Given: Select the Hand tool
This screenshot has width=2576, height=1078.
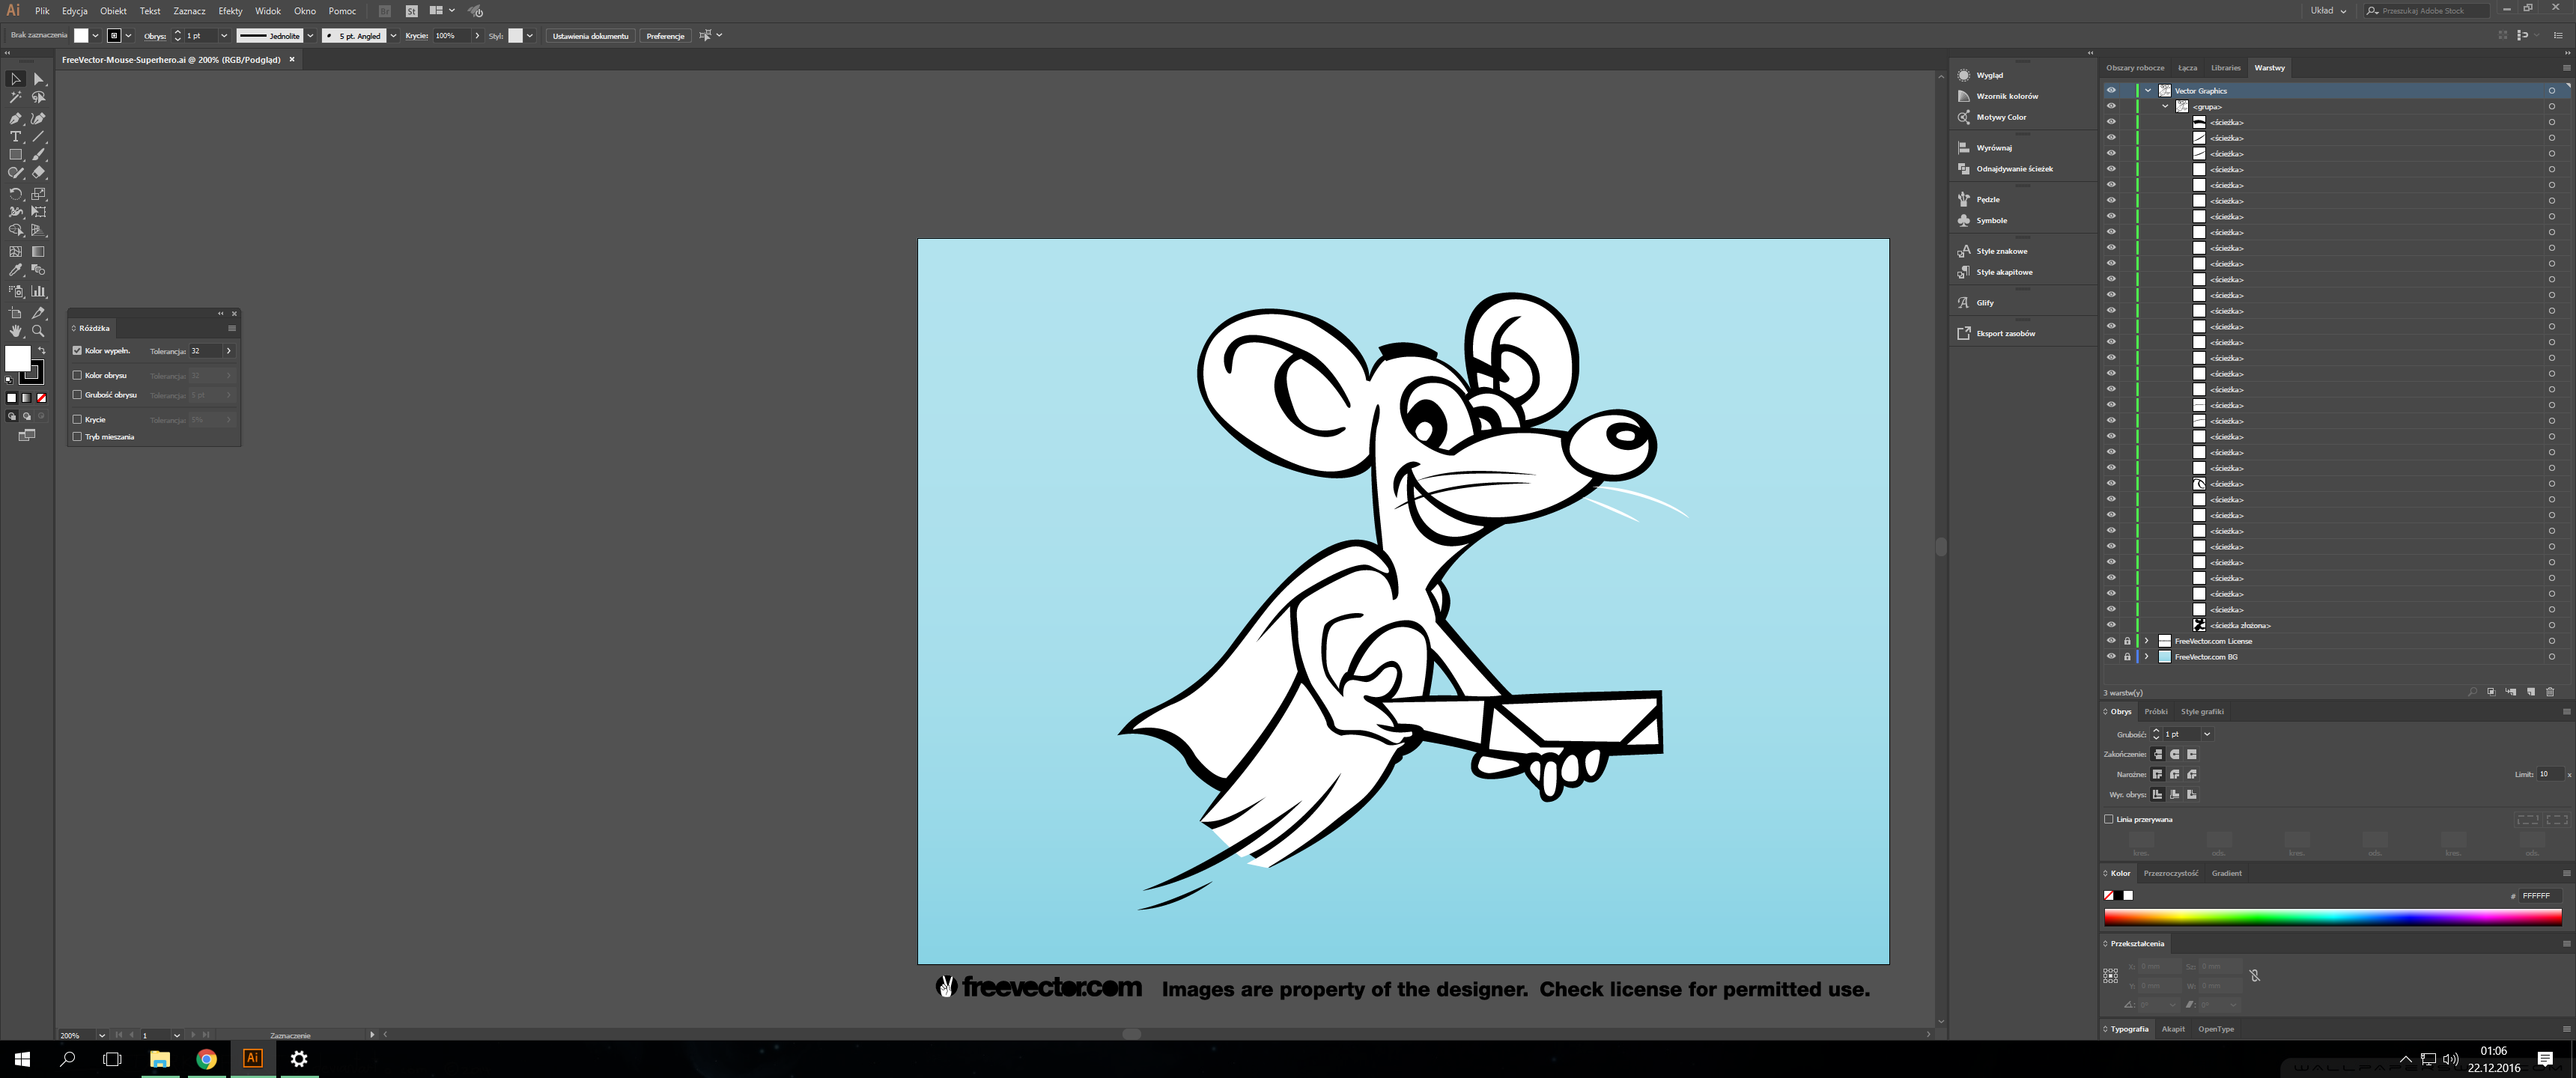Looking at the screenshot, I should [x=15, y=331].
